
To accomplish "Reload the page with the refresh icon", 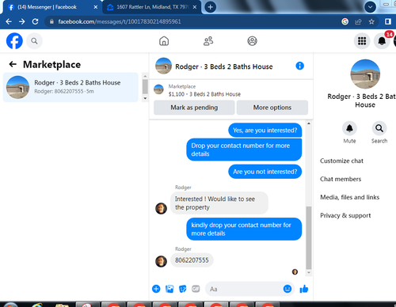I will point(35,21).
